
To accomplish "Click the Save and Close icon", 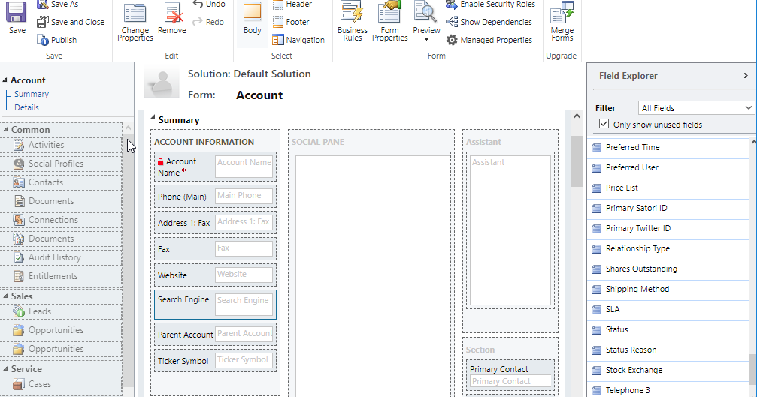I will 43,22.
